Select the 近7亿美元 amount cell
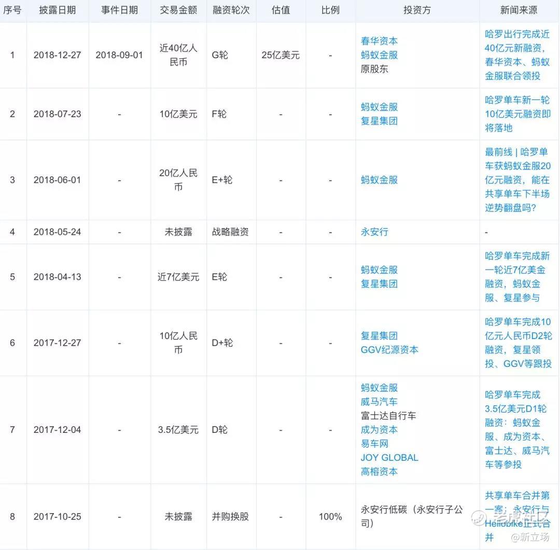This screenshot has height=550, width=560. pos(178,277)
